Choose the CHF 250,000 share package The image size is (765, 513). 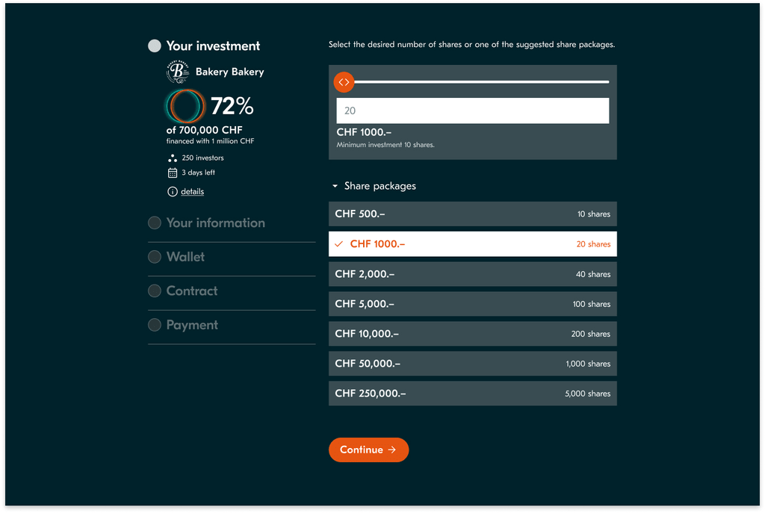[472, 394]
